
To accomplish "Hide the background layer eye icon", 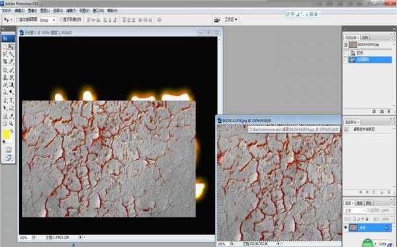I will [346, 228].
